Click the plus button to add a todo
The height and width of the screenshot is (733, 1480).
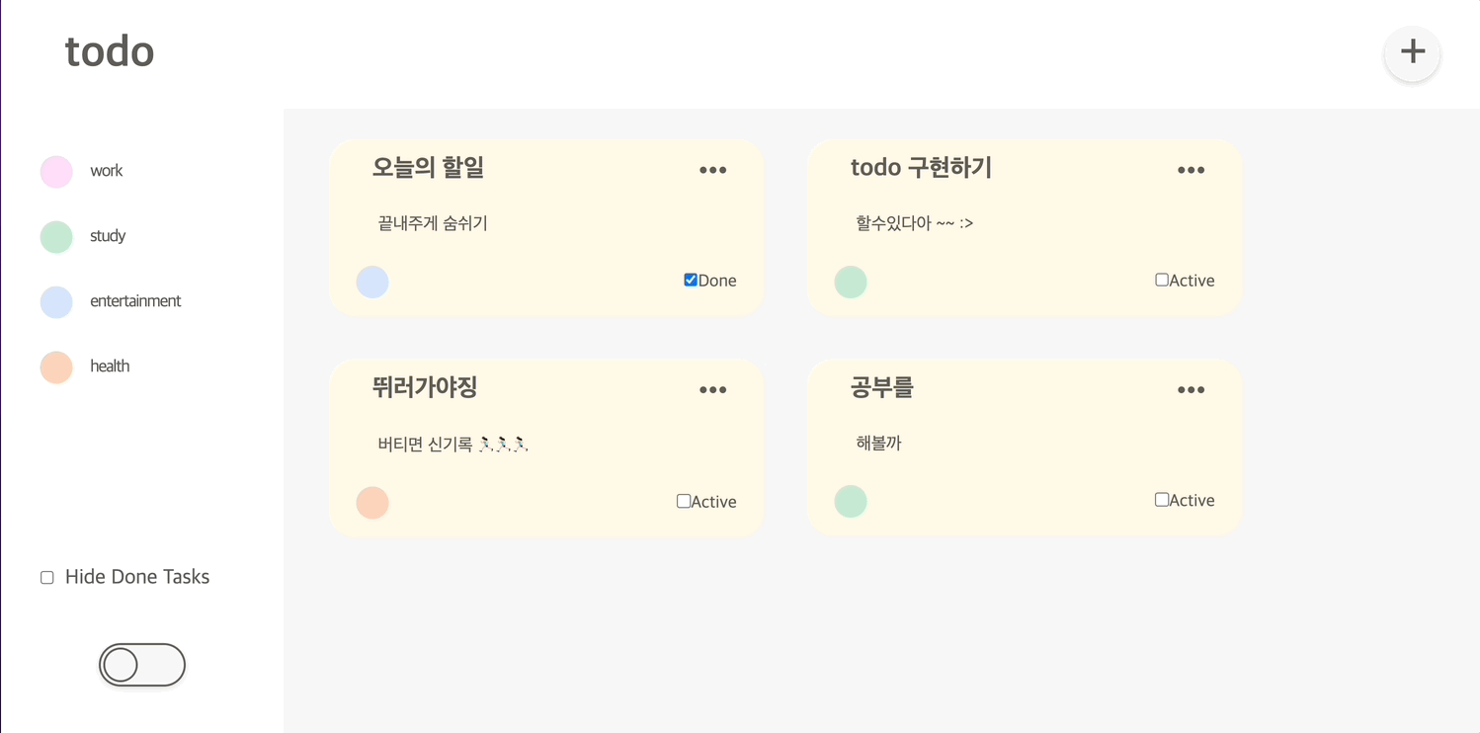point(1412,52)
